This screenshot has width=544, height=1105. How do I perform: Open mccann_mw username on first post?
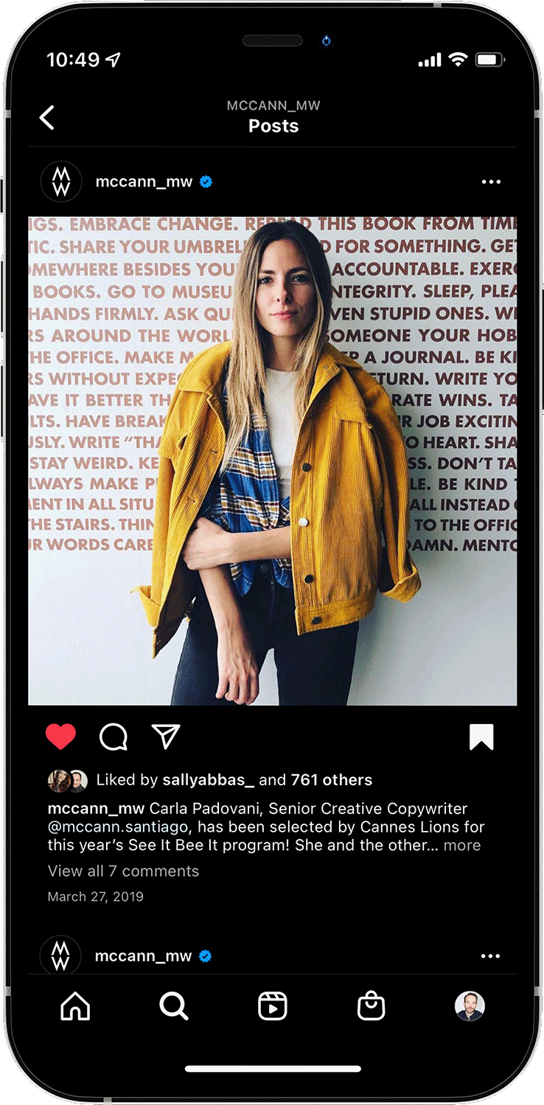pos(144,182)
